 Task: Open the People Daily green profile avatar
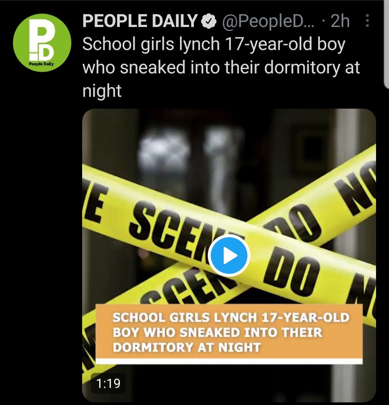[x=42, y=43]
